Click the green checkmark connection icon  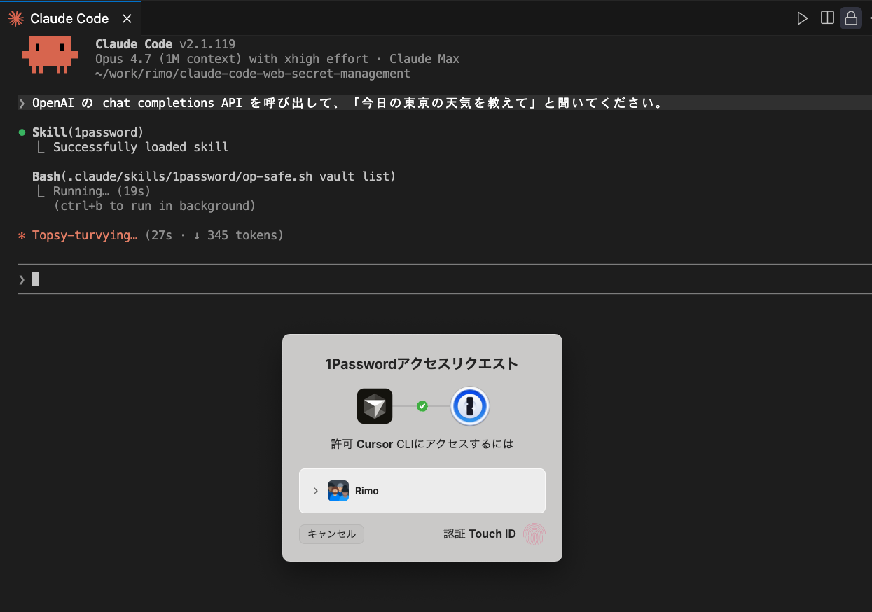click(422, 406)
